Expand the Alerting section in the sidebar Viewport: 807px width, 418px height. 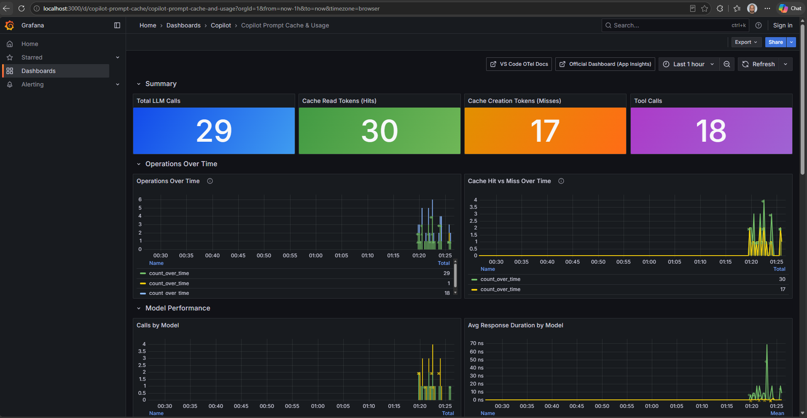[118, 84]
